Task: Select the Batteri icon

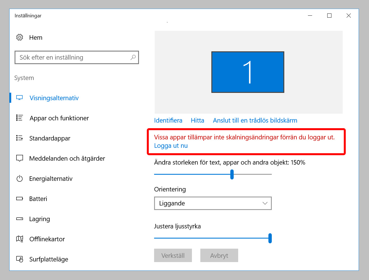Action: point(19,199)
